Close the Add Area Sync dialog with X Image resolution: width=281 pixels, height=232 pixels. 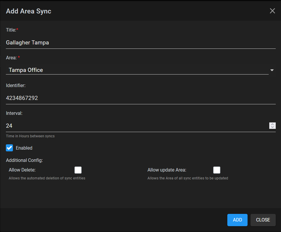pyautogui.click(x=272, y=11)
